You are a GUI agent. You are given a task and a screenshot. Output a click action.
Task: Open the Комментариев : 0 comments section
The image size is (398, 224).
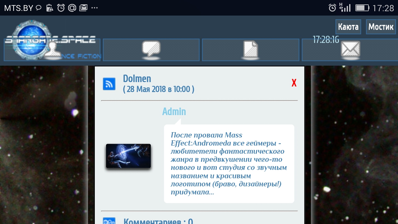click(x=158, y=221)
